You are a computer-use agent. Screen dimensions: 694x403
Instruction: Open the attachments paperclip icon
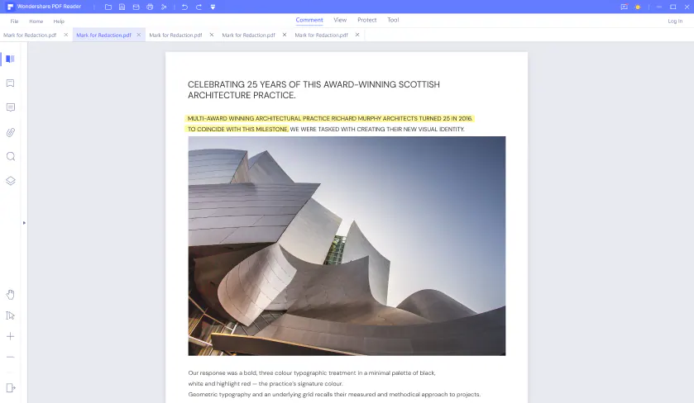[x=10, y=132]
